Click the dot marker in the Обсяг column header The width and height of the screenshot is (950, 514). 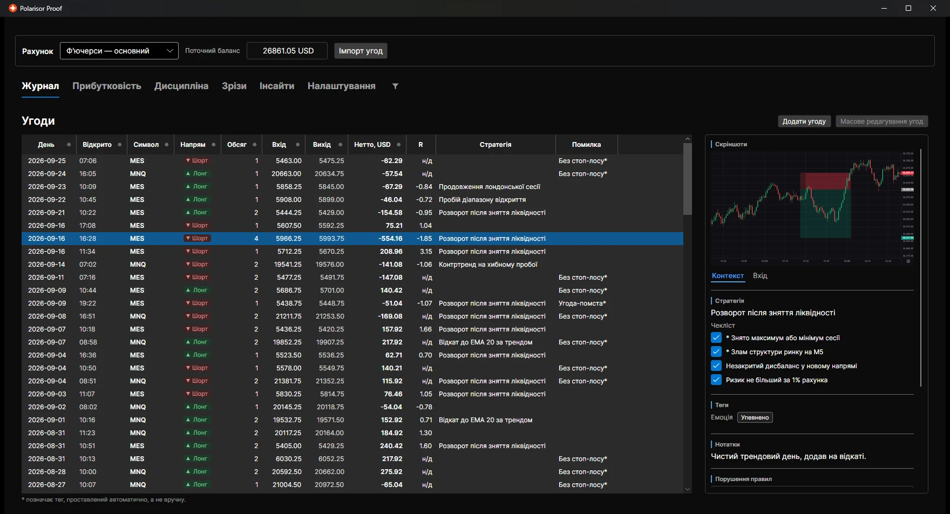[255, 145]
